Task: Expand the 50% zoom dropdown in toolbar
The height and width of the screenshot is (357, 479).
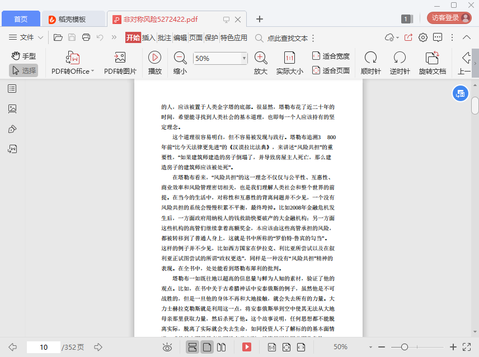Action: tap(244, 58)
